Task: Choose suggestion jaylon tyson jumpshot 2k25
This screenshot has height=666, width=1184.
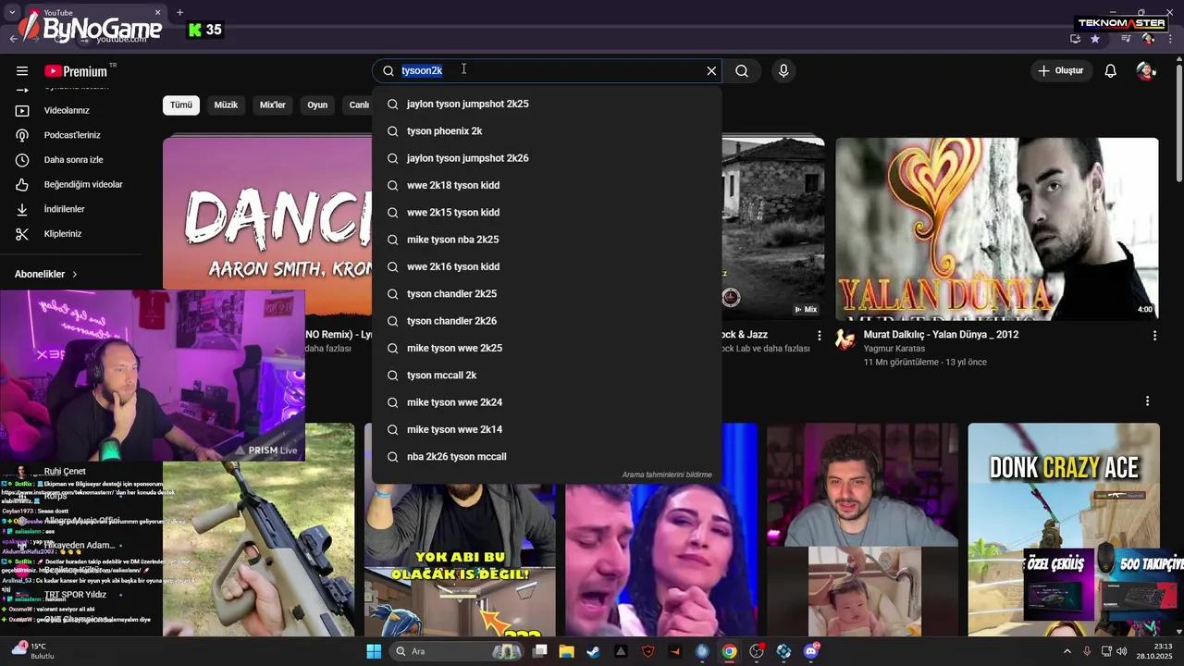Action: pyautogui.click(x=547, y=104)
